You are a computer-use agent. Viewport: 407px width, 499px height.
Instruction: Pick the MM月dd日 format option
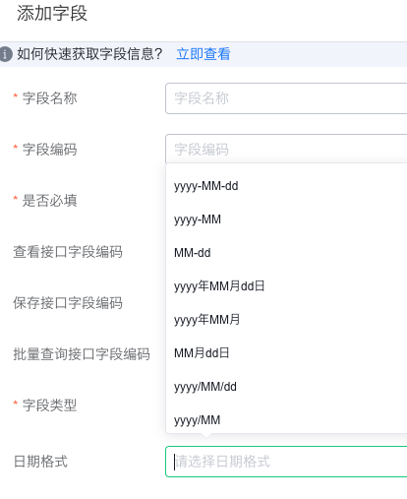click(286, 353)
